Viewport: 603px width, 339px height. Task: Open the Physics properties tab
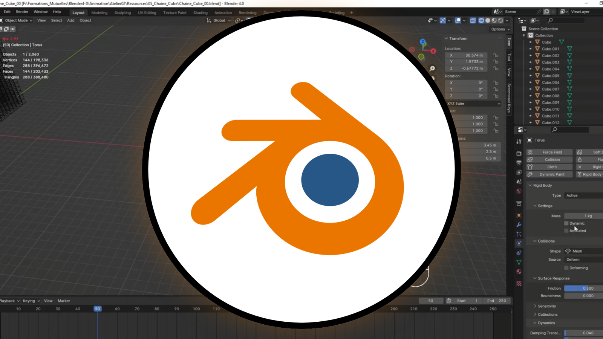point(519,243)
